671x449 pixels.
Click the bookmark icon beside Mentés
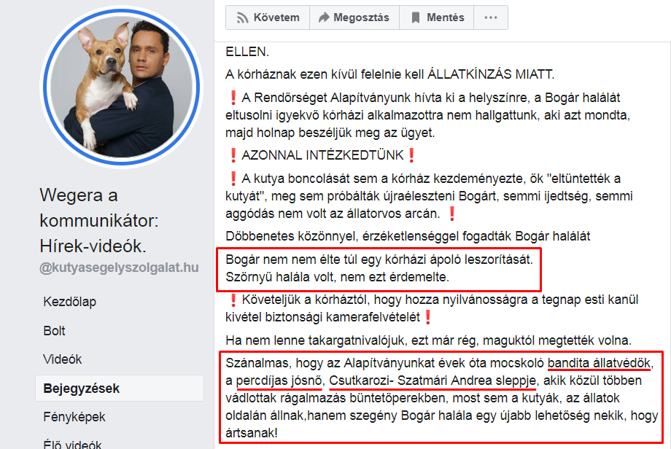[415, 17]
